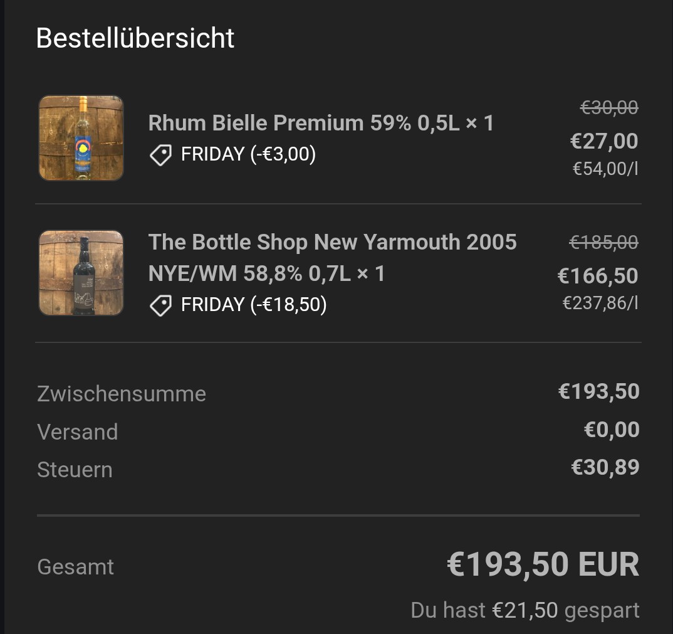Click the discount tag icon under New Yarmouth
Viewport: 673px width, 634px height.
[x=161, y=305]
